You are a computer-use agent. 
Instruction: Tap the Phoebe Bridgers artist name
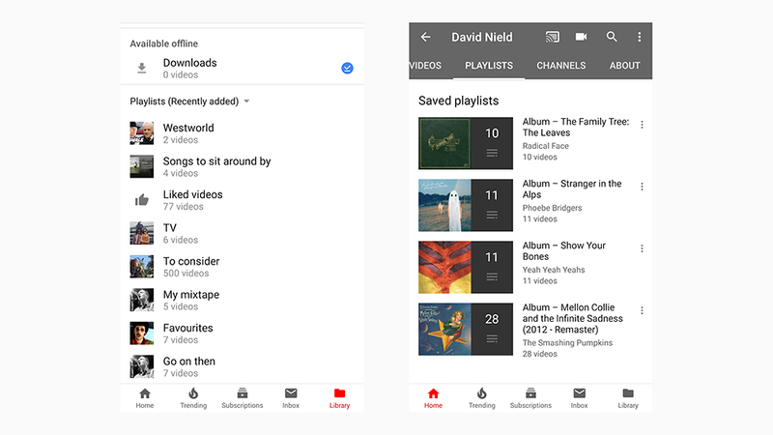552,208
